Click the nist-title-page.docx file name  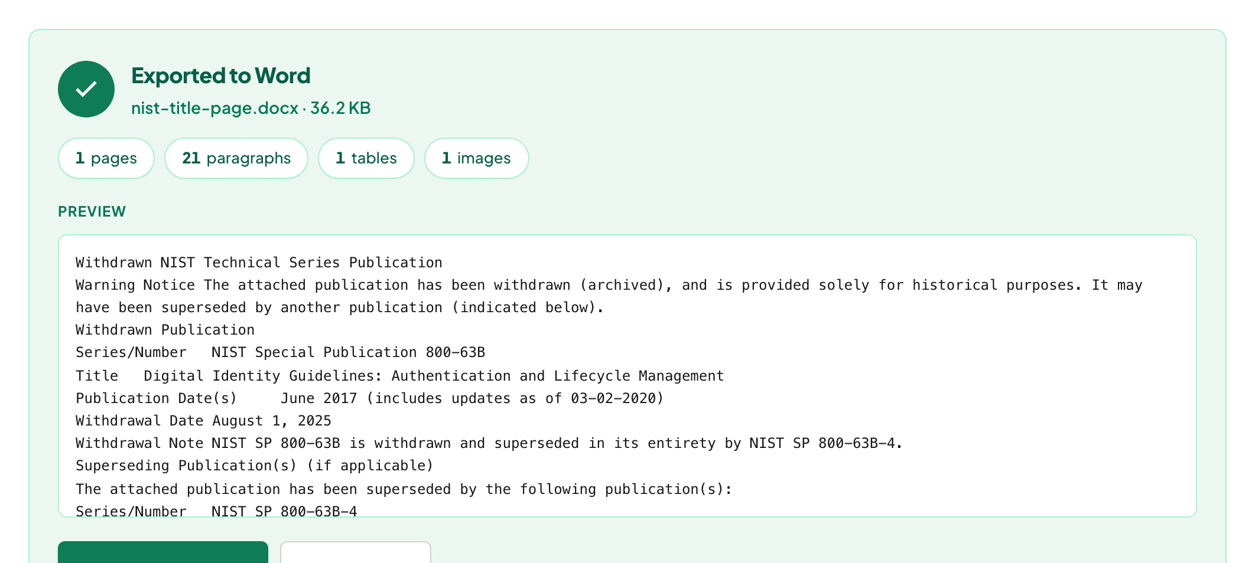[x=214, y=108]
